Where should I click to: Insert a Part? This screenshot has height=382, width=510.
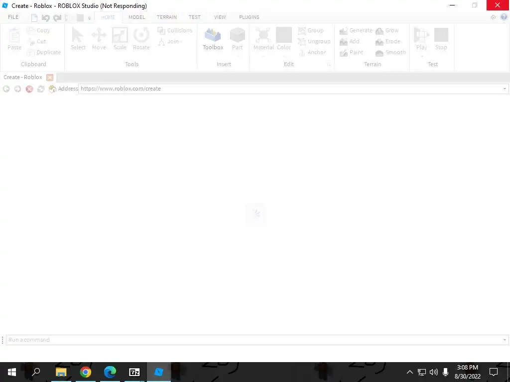pos(238,39)
